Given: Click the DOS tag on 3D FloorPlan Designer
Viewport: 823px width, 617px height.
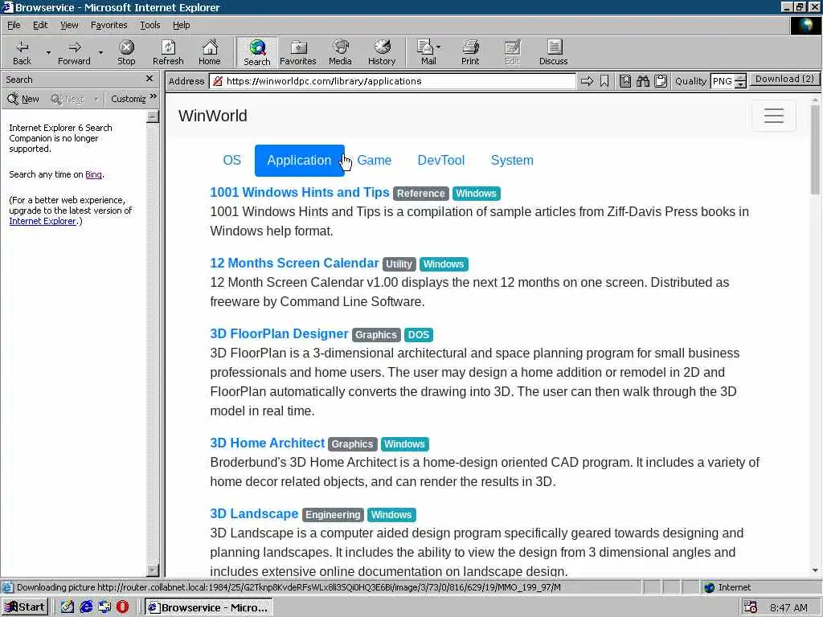Looking at the screenshot, I should 418,335.
